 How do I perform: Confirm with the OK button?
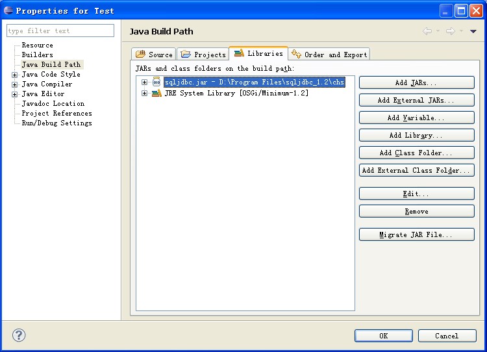[x=384, y=336]
